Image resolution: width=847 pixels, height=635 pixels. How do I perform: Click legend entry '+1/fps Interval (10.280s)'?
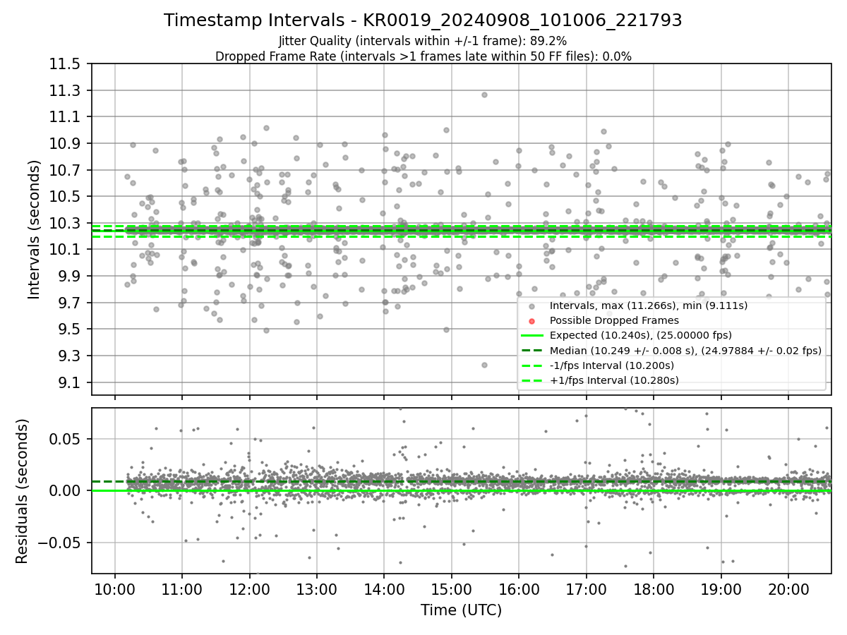pos(613,380)
